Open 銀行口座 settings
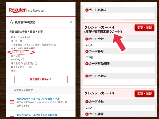Image resolution: width=159 pixels, height=119 pixels. [x=15, y=56]
